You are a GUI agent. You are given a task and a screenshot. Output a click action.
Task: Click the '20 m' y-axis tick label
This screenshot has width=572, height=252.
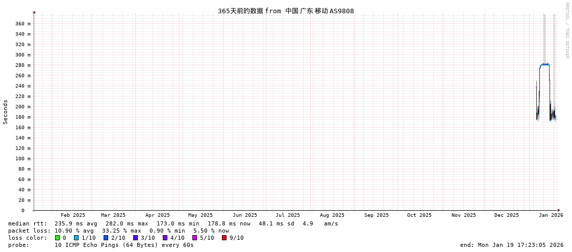24,200
